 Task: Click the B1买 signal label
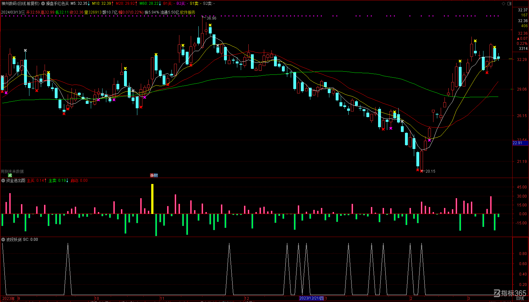169,3
